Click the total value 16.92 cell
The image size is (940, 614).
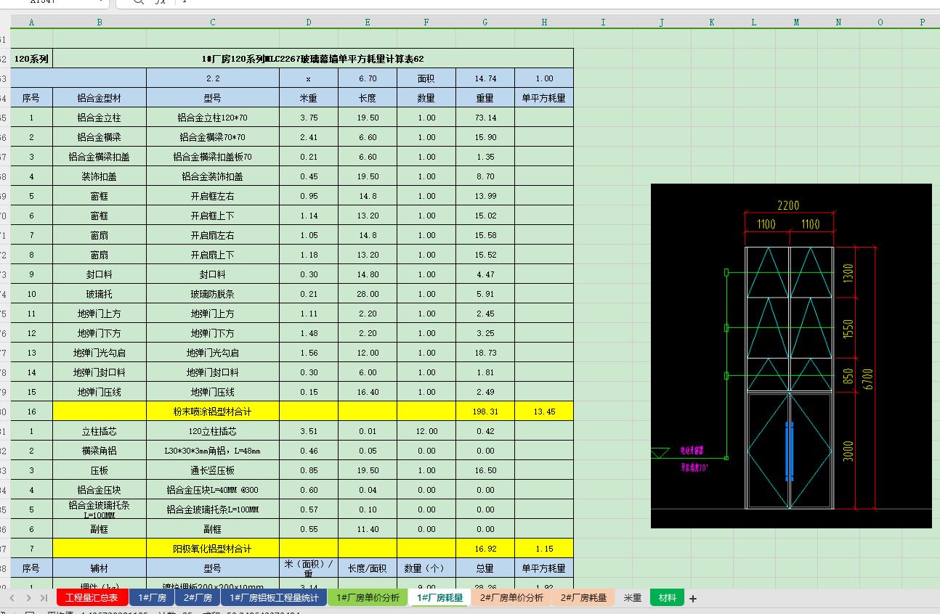tap(485, 549)
